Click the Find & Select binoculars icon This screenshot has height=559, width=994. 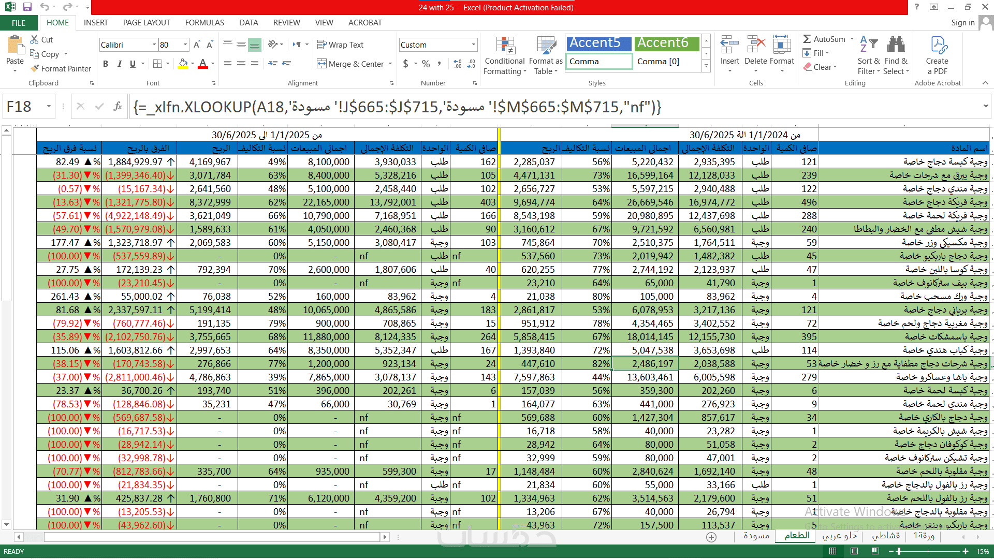tap(896, 46)
